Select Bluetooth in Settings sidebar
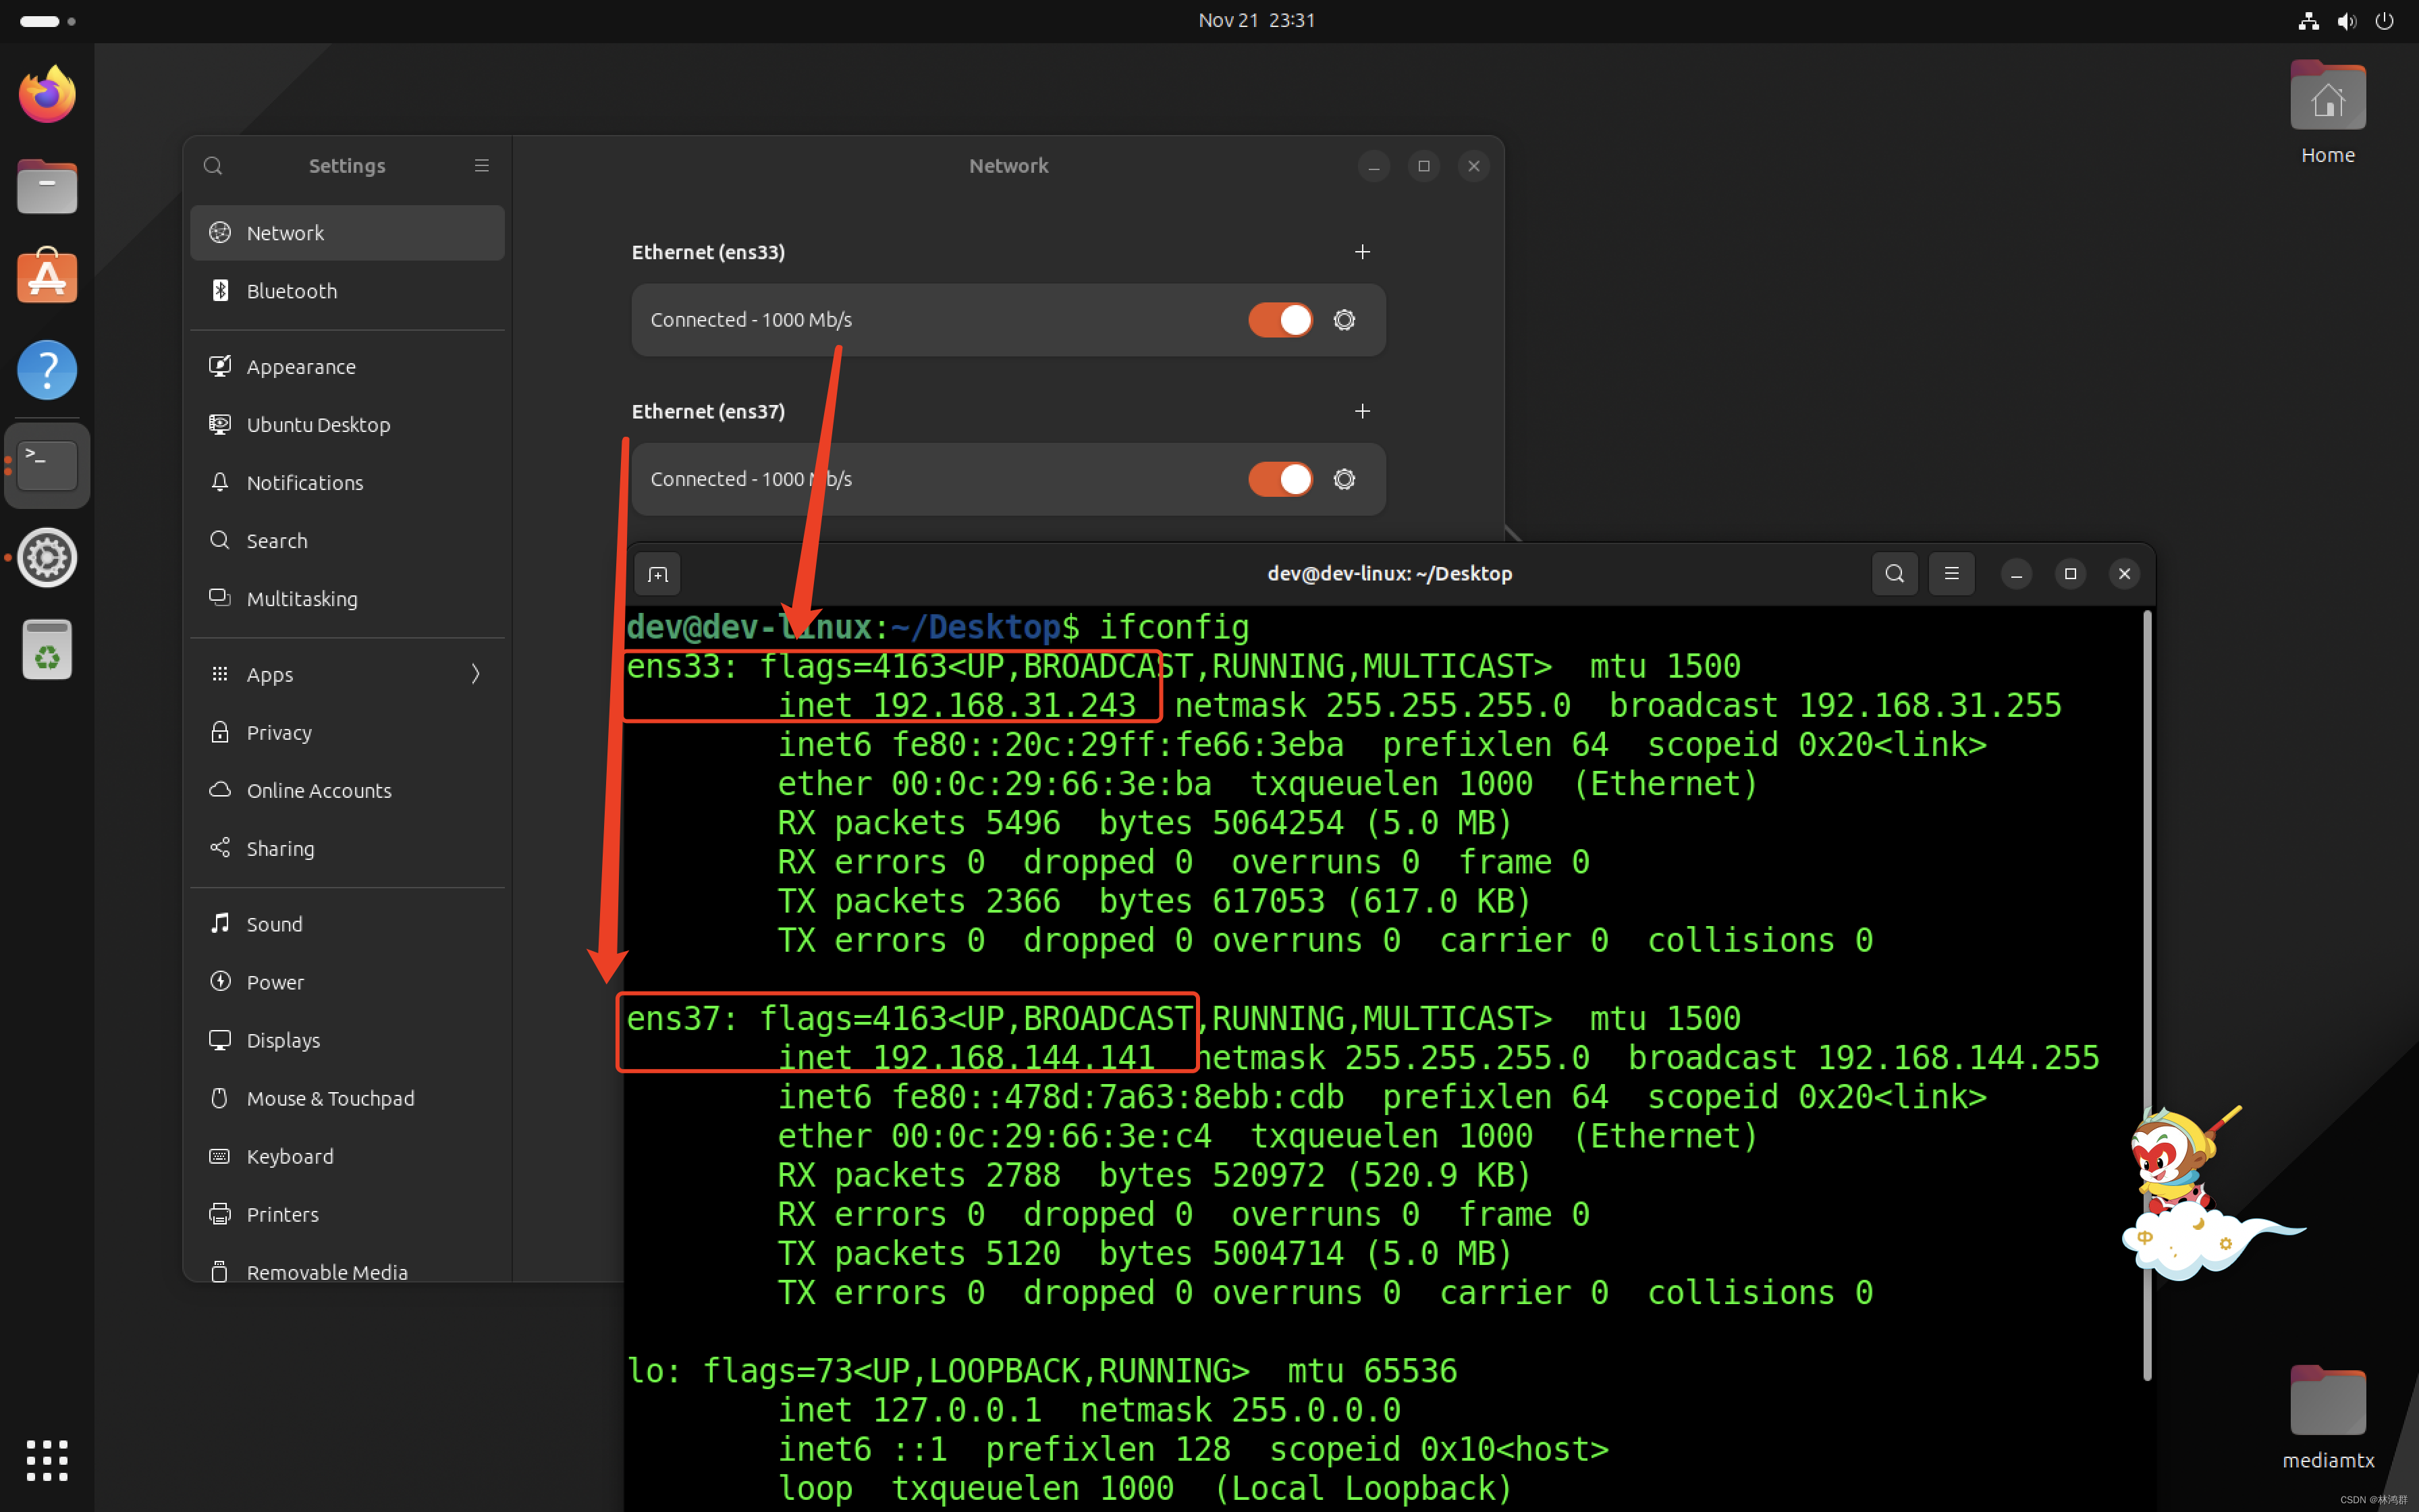Image resolution: width=2419 pixels, height=1512 pixels. 347,291
